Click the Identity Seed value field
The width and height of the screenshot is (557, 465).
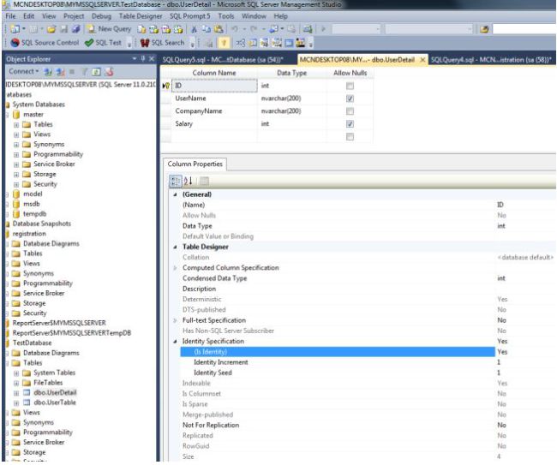(525, 373)
